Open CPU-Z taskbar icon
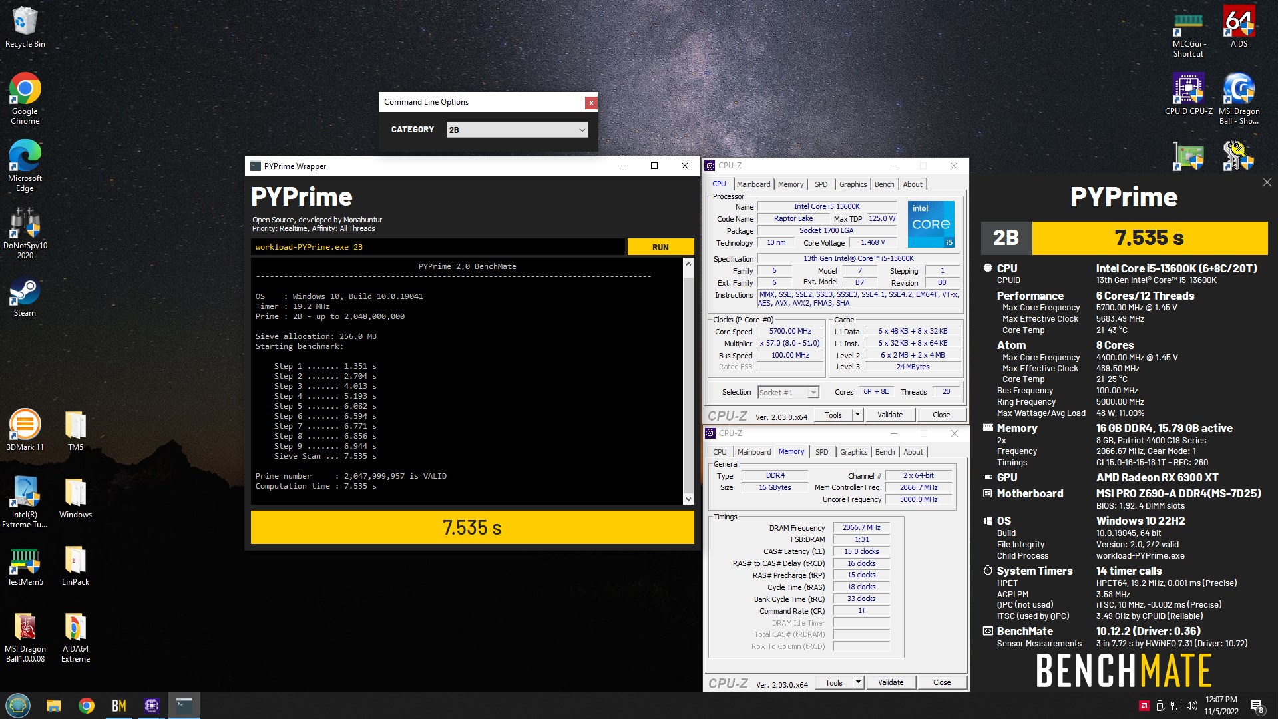The width and height of the screenshot is (1278, 719). [152, 706]
